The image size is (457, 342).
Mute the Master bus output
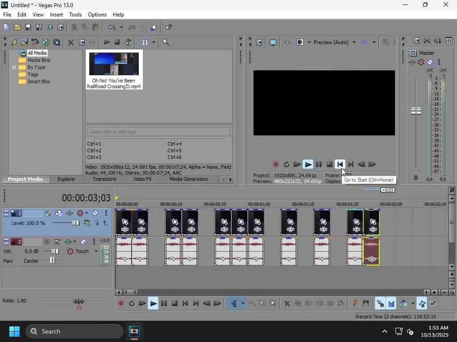(430, 62)
